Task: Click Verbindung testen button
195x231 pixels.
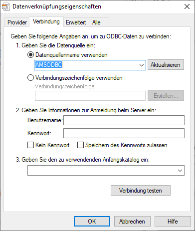Action: [x=141, y=191]
